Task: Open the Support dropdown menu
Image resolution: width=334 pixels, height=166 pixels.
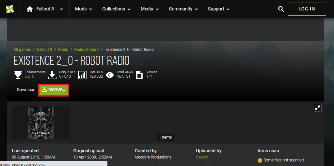Action: pos(219,9)
